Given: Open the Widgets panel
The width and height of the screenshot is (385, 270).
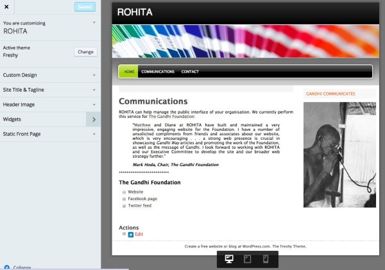Looking at the screenshot, I should 50,119.
